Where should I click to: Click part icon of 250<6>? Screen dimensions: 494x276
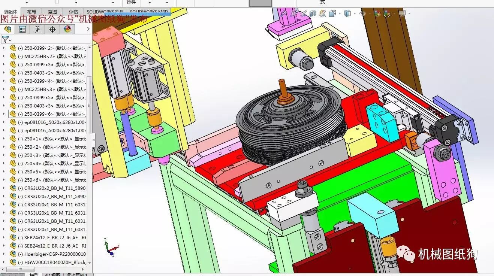[x=13, y=180]
